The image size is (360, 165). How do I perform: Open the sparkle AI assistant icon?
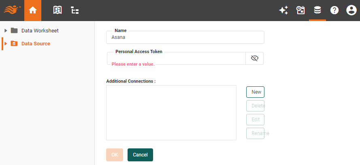(x=283, y=11)
